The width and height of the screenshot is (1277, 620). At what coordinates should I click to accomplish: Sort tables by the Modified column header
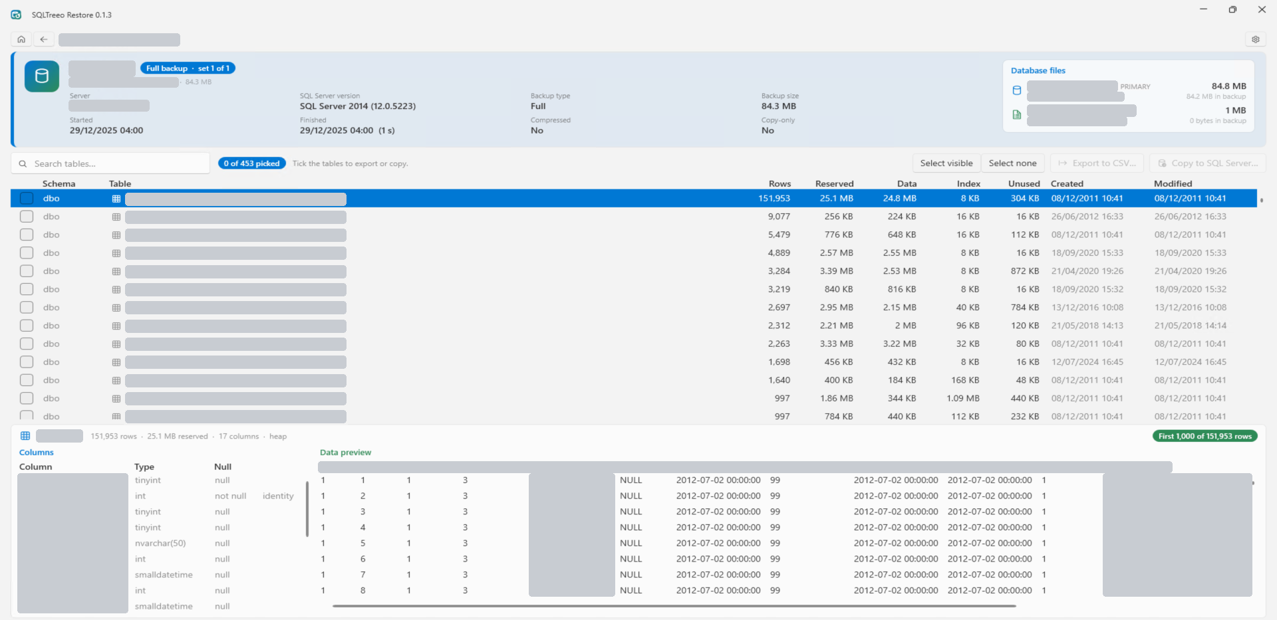coord(1173,183)
